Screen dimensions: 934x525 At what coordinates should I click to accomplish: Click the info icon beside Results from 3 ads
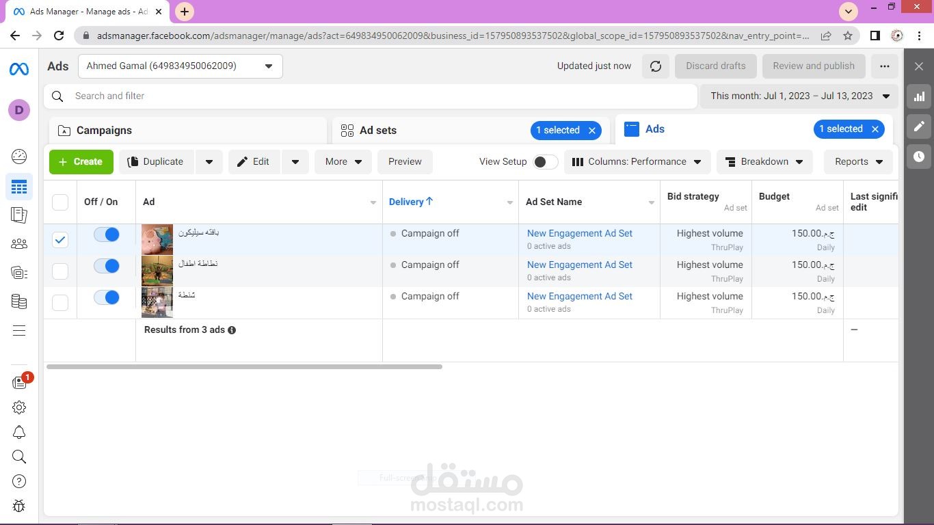(x=232, y=330)
